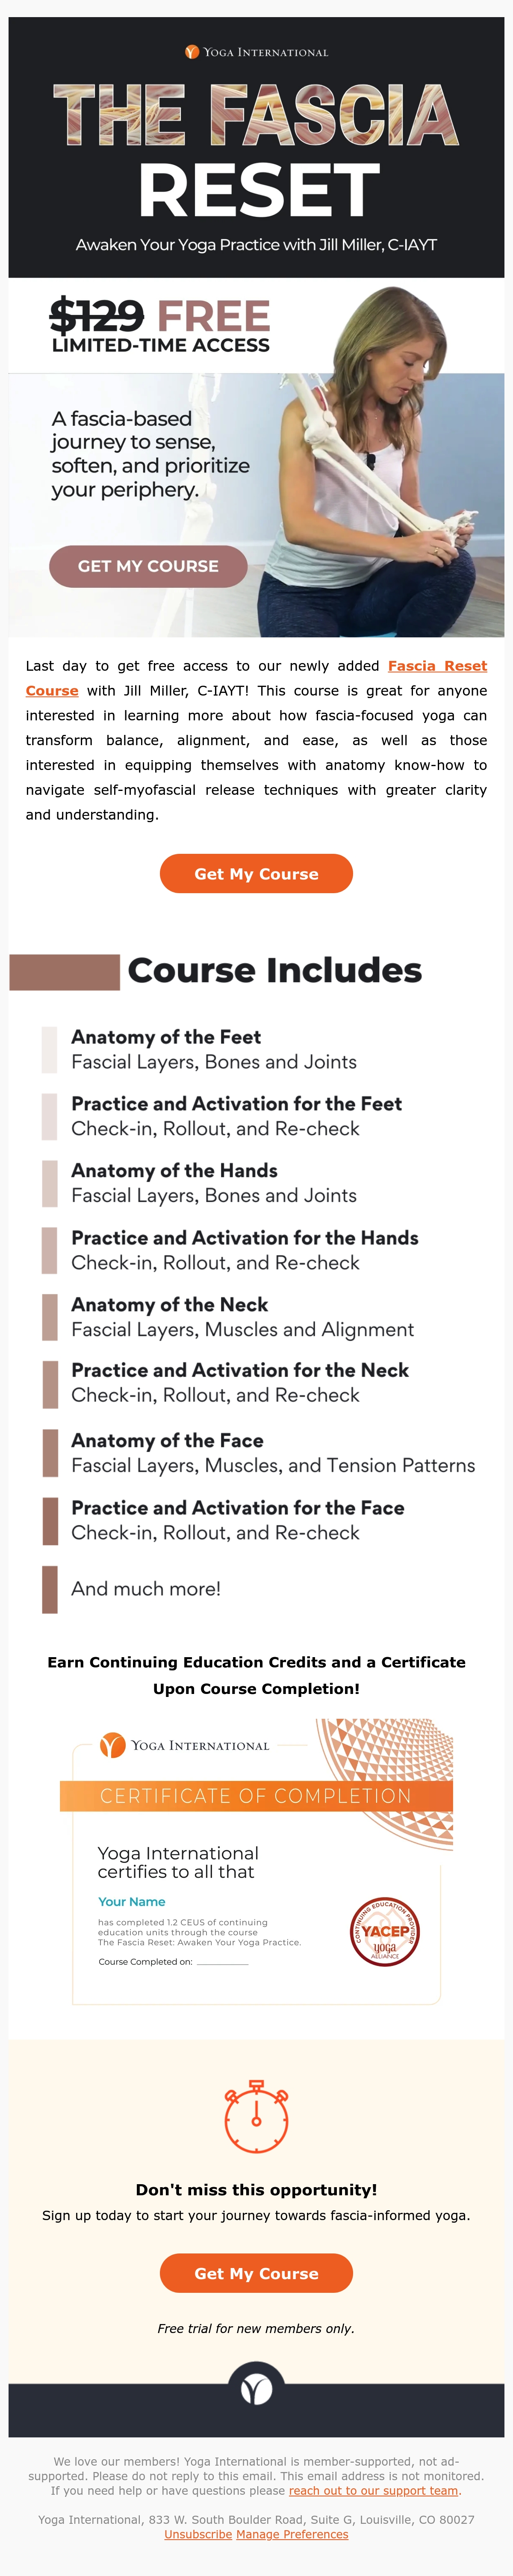Click the GET MY COURSE banner button
The width and height of the screenshot is (513, 2576).
[148, 566]
